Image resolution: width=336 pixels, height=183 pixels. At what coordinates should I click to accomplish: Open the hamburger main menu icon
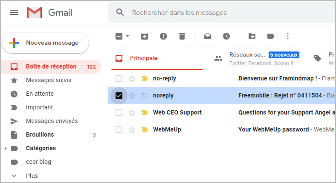[x=14, y=12]
